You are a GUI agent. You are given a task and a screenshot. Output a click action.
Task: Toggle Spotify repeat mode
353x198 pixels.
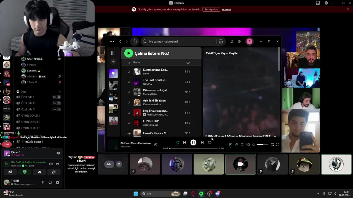[x=210, y=142]
